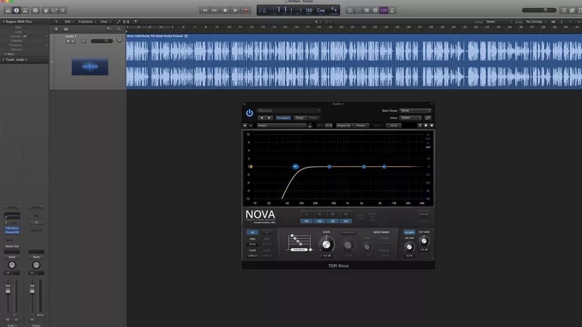Viewport: 582px width, 327px height.
Task: Select Nova band I button
Action: click(306, 214)
